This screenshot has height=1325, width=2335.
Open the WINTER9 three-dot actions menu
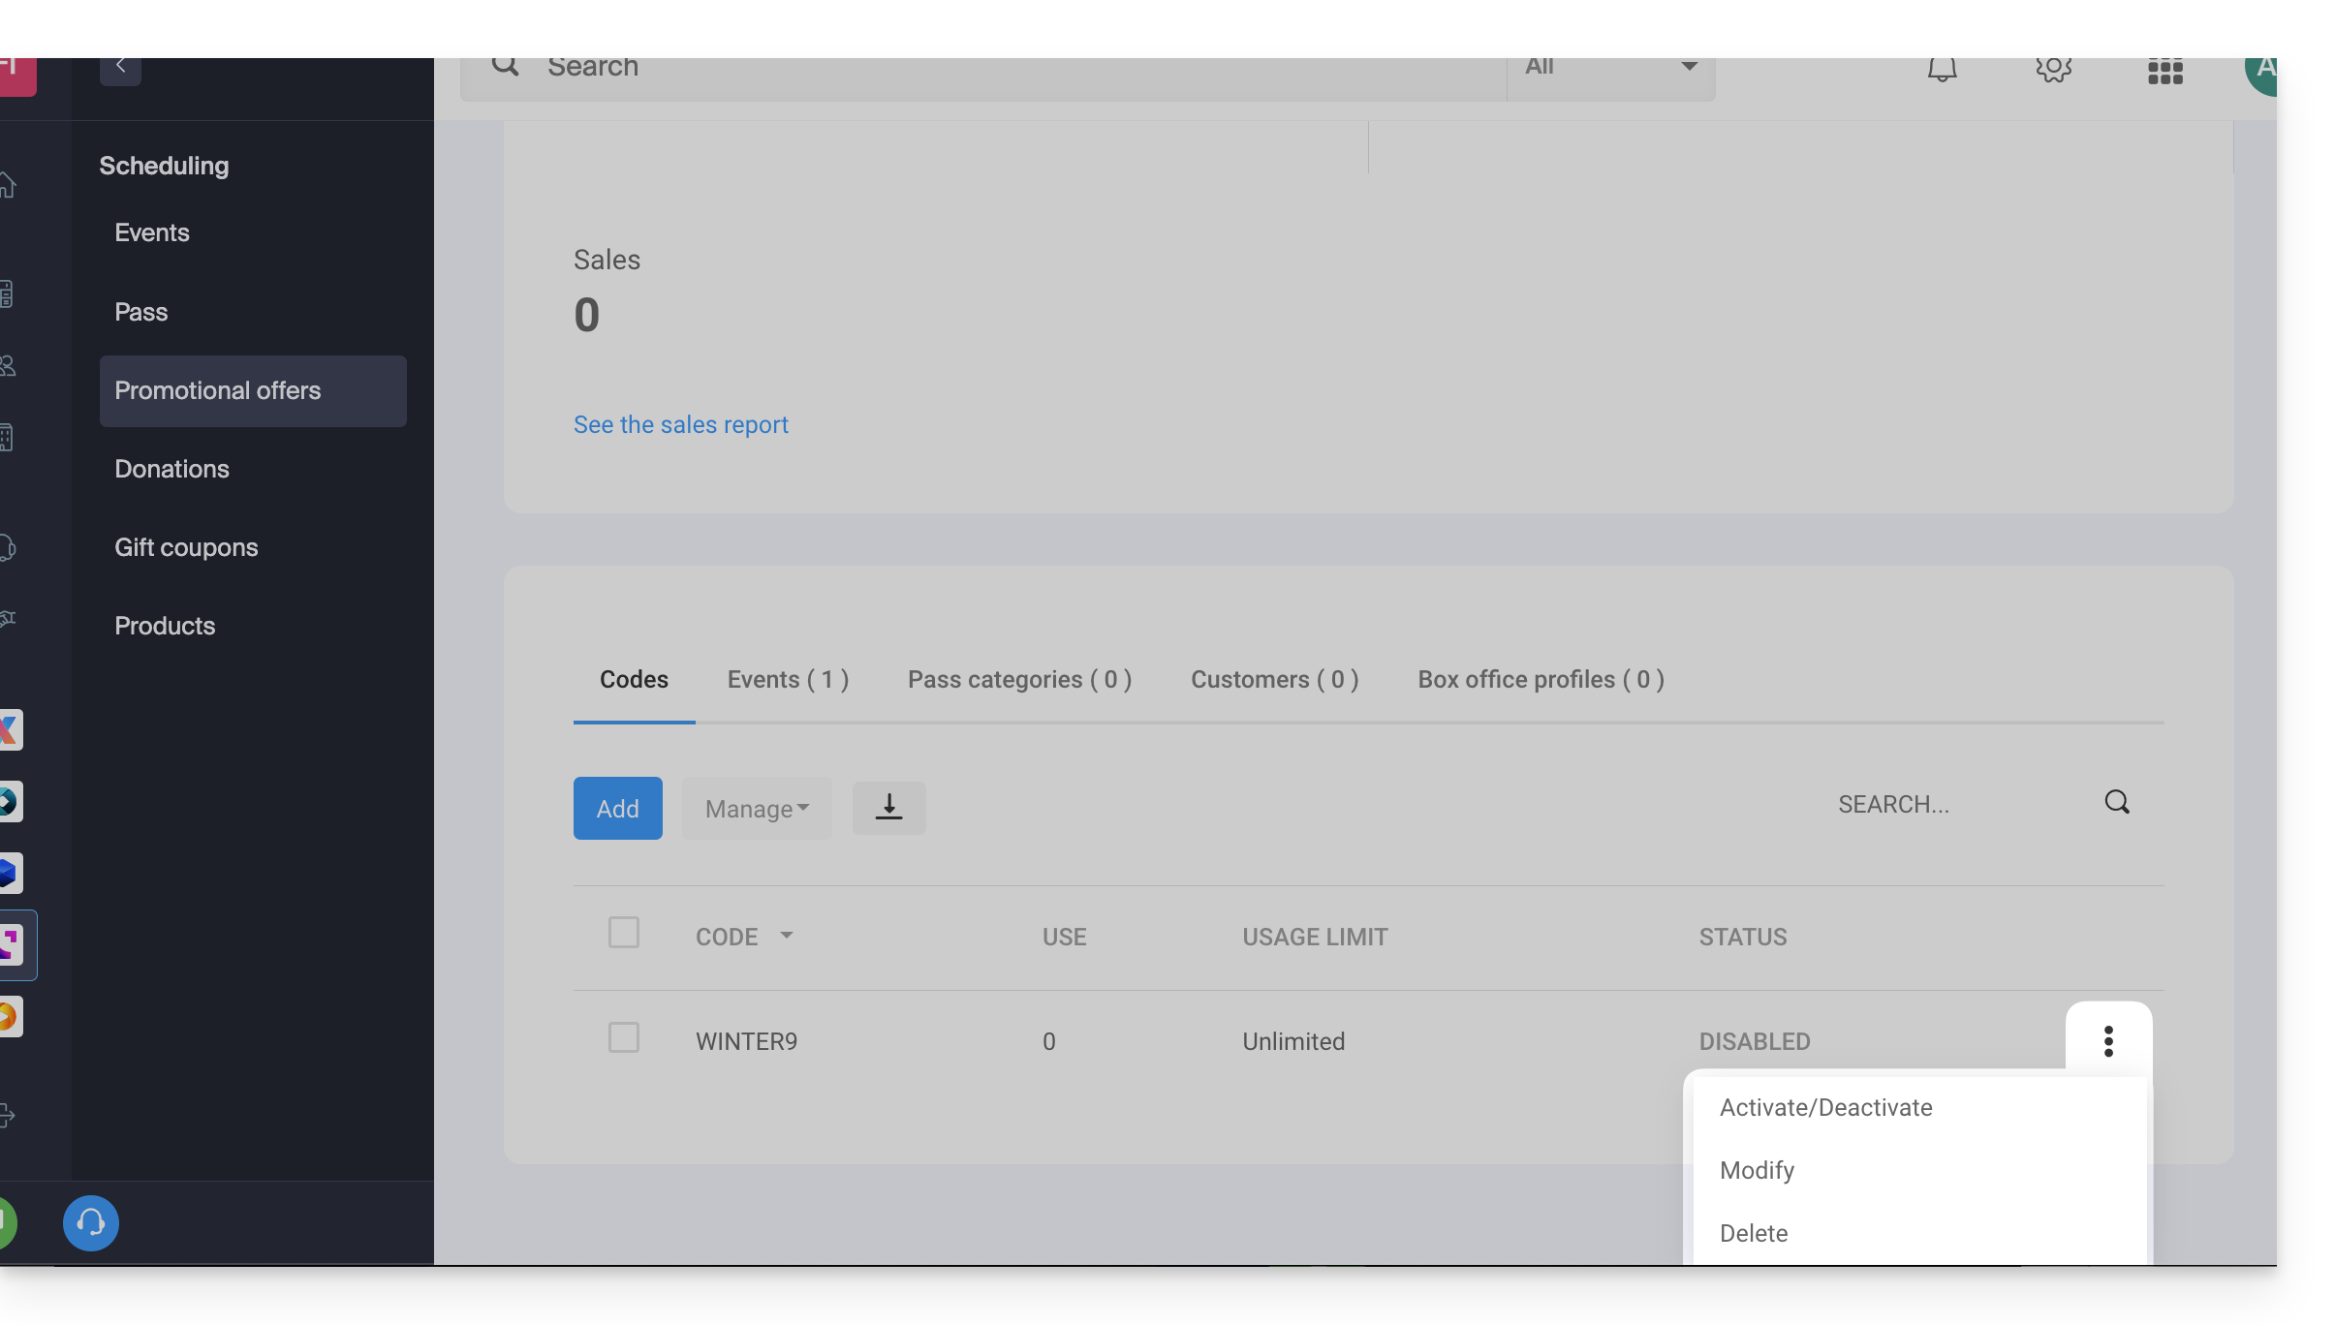(2108, 1041)
